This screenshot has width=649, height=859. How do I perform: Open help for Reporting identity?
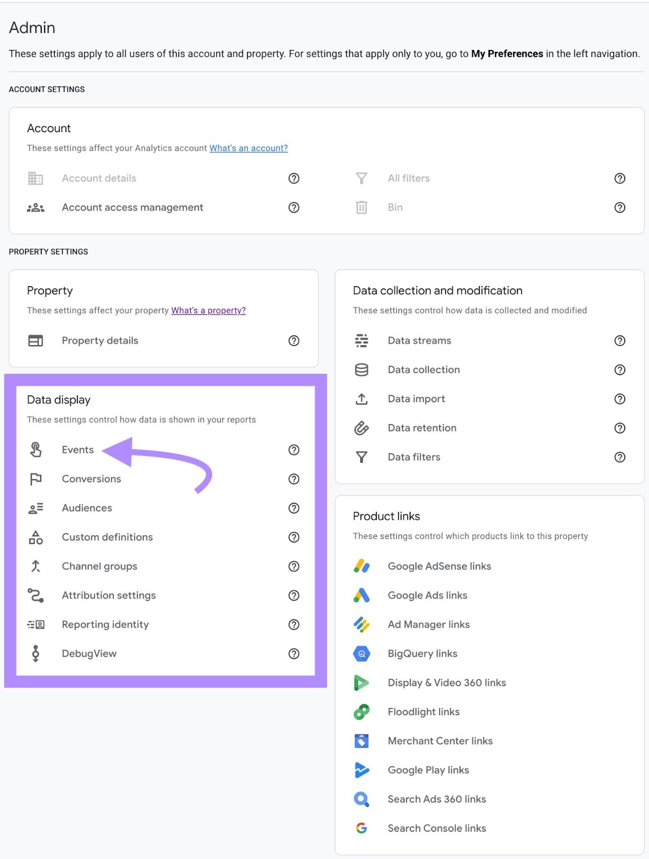(x=294, y=624)
